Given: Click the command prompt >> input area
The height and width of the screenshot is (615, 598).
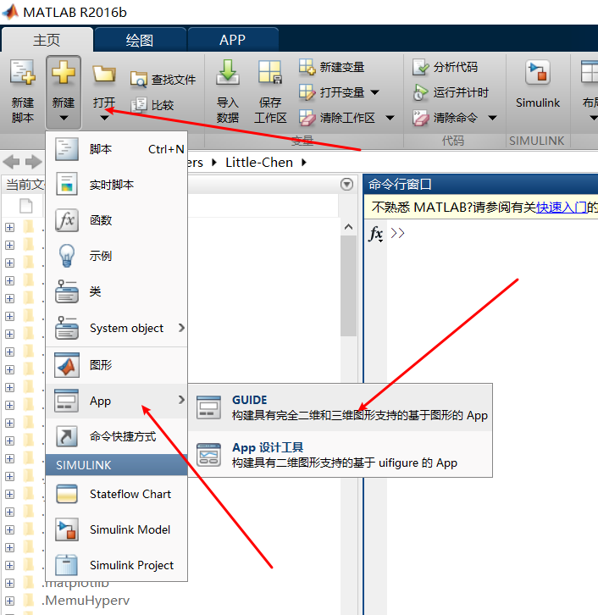Looking at the screenshot, I should pyautogui.click(x=397, y=233).
